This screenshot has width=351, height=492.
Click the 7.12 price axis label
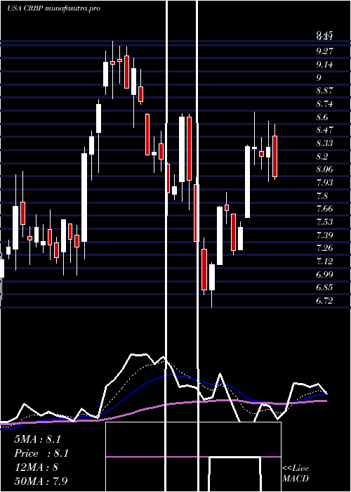[x=324, y=261]
